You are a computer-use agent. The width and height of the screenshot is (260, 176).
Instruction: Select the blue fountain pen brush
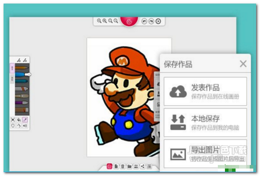tap(23, 75)
